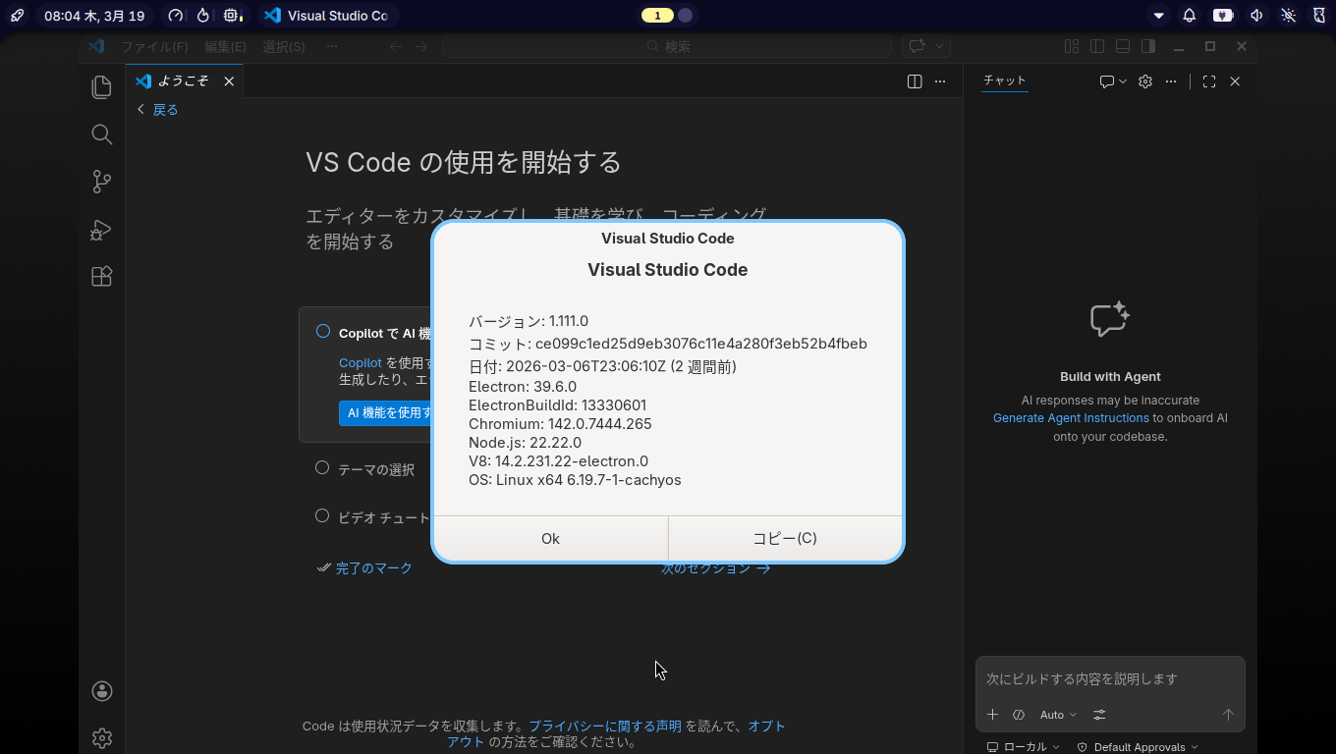1336x754 pixels.
Task: Open the chat panel's more actions
Action: coord(1171,81)
